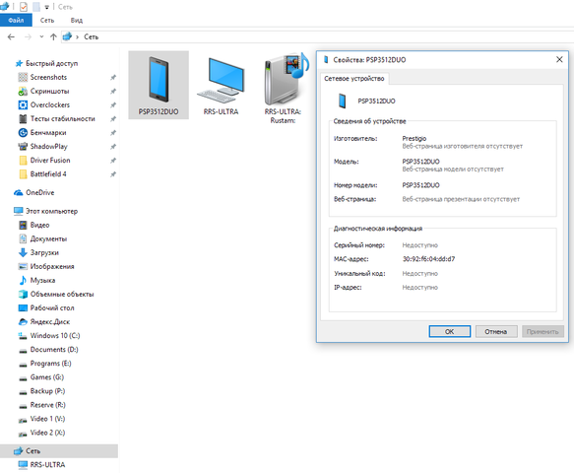
Task: Select the RRS-ULTRA computer icon in file pane
Action: [221, 85]
